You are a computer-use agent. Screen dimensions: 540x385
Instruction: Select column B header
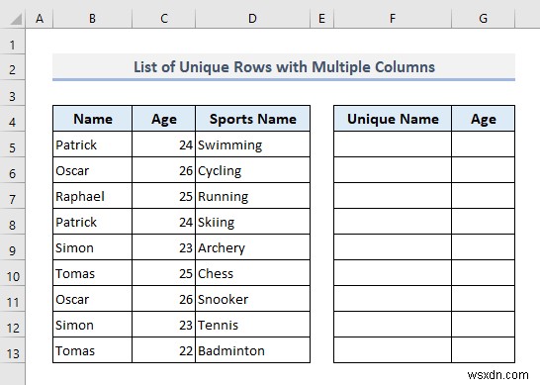[92, 18]
